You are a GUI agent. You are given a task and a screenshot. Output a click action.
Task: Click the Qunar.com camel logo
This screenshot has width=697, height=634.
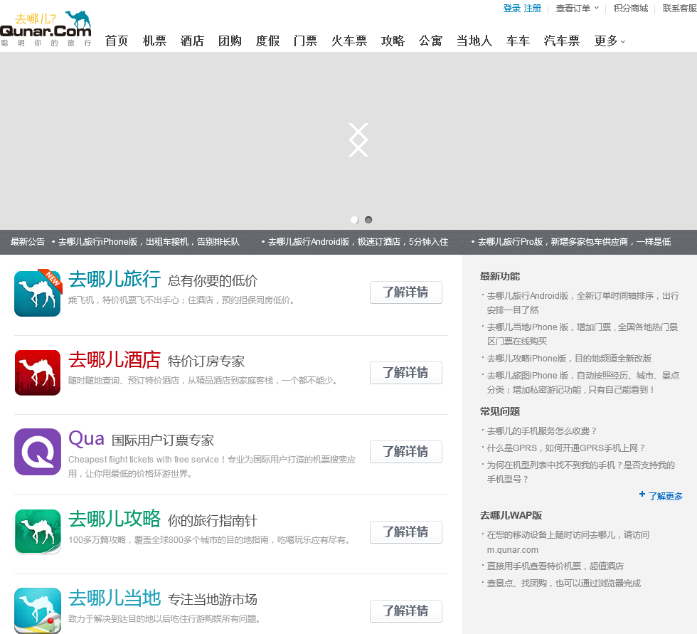pos(46,29)
